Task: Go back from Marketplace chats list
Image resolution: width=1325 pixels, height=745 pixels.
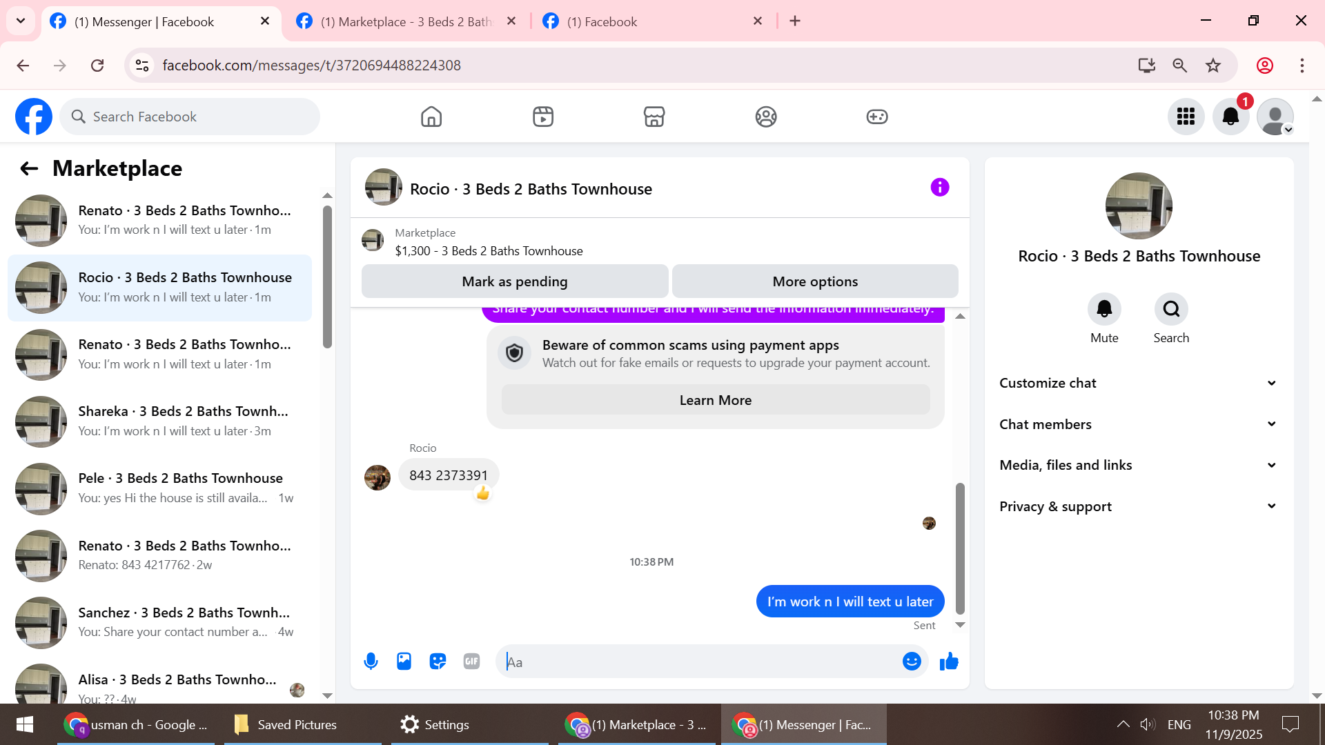Action: click(x=29, y=168)
